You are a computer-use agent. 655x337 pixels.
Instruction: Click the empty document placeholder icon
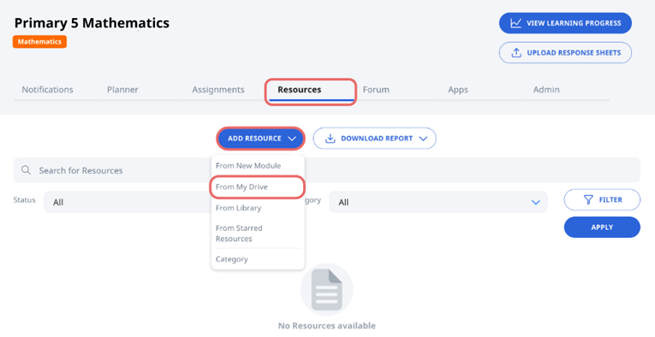[x=327, y=289]
